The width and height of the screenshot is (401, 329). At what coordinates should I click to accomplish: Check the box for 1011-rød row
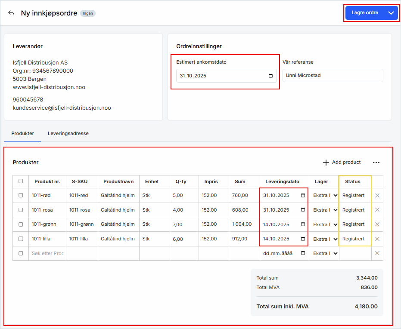point(21,196)
